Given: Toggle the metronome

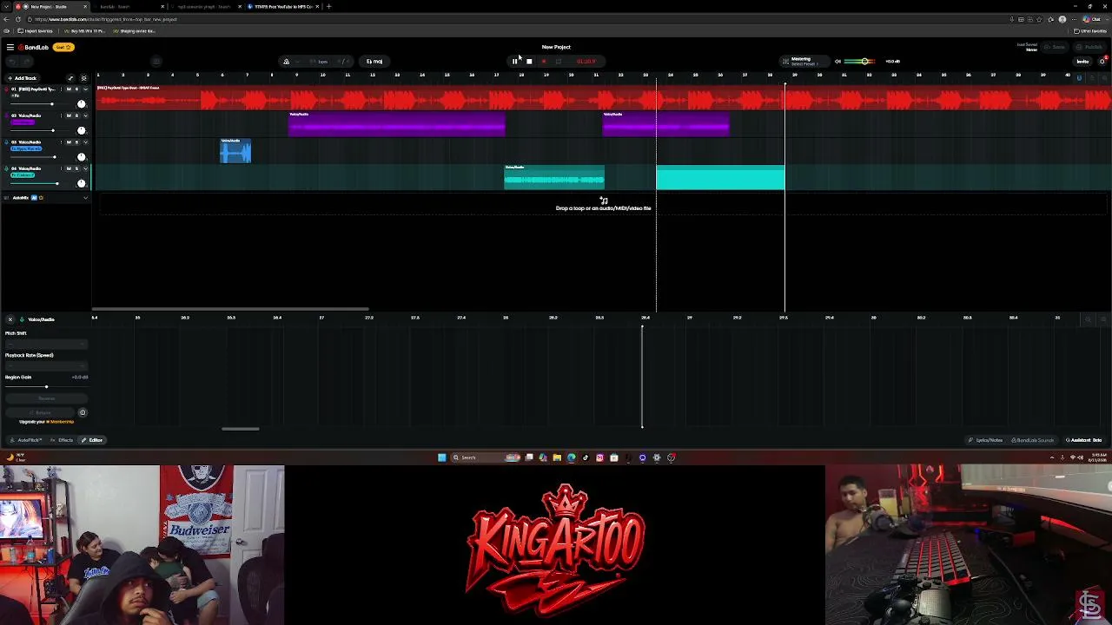Looking at the screenshot, I should pyautogui.click(x=286, y=62).
